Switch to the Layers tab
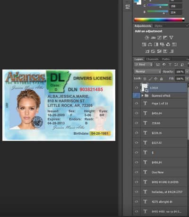Viewport: 189px width, 217px height. click(x=139, y=59)
